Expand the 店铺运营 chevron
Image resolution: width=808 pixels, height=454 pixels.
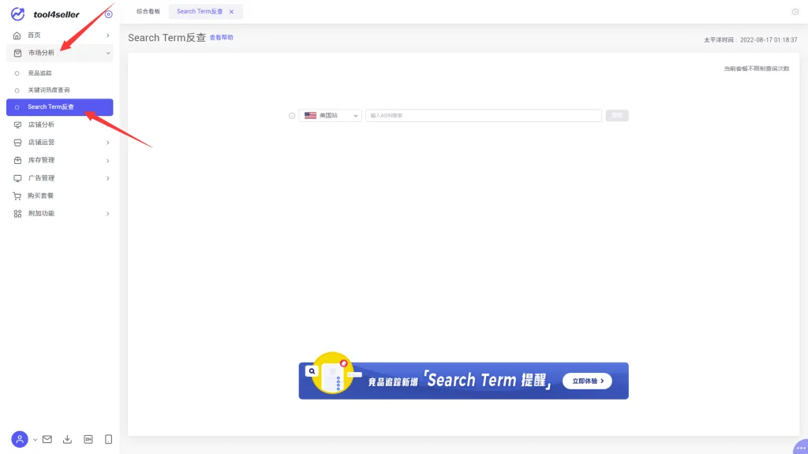tap(107, 143)
